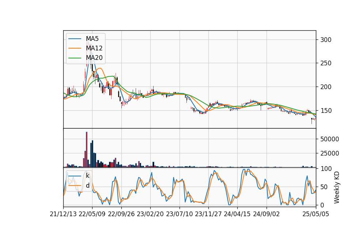The image size is (351, 252).
Task: Click the k legend label
Action: tap(87, 176)
